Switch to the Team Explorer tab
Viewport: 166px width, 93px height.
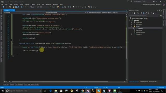click(x=144, y=82)
